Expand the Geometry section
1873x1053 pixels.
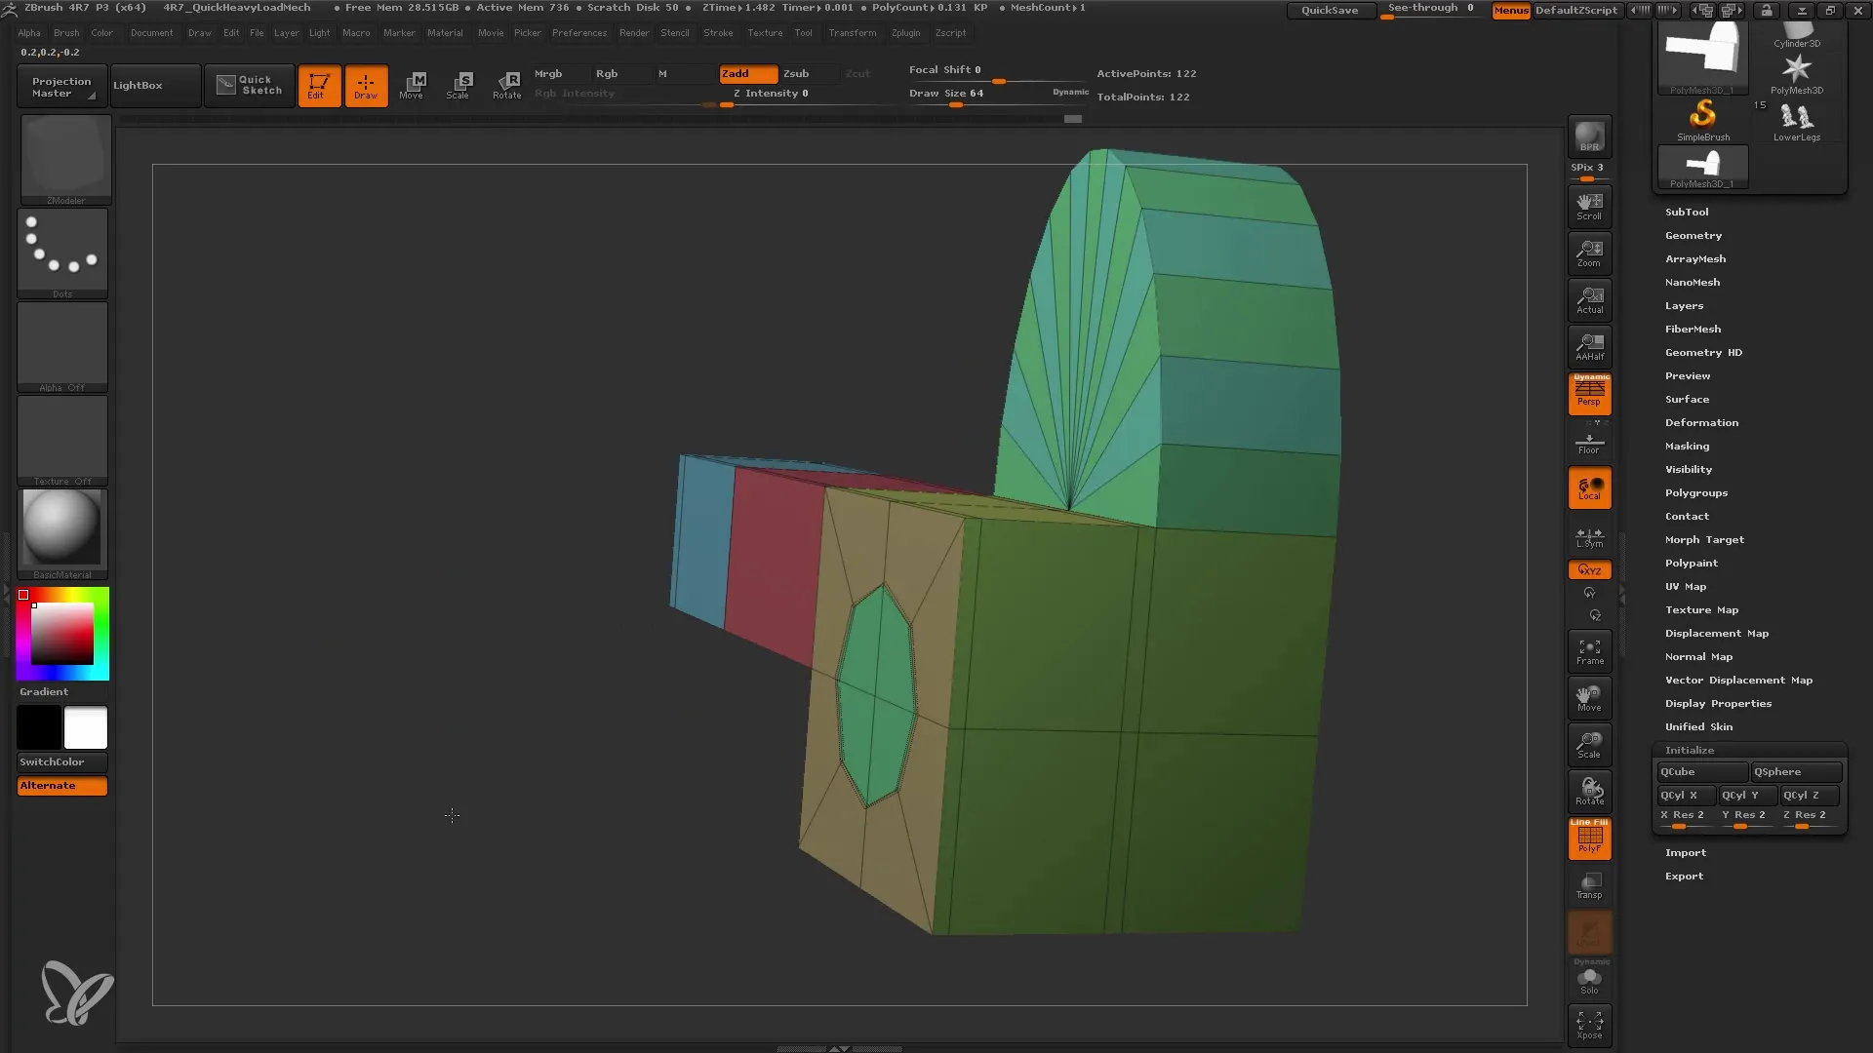point(1694,235)
